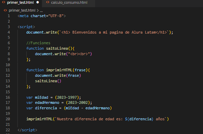
Task: Click the miEdad variable declaration
Action: [41, 97]
